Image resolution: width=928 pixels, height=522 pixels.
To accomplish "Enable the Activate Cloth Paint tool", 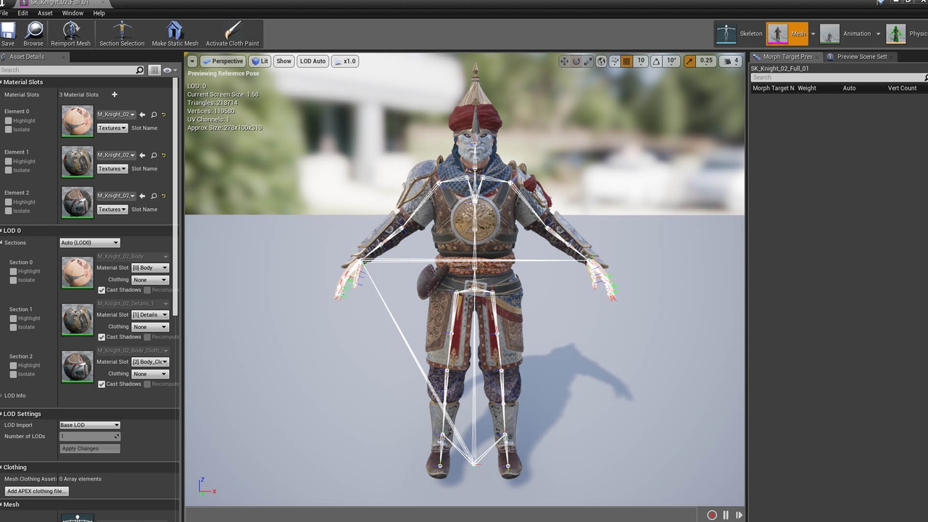I will pyautogui.click(x=232, y=34).
